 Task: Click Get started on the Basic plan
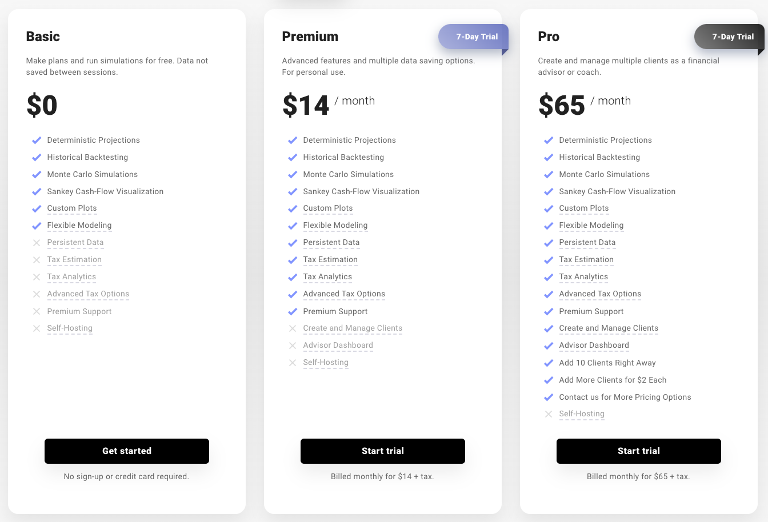point(126,451)
